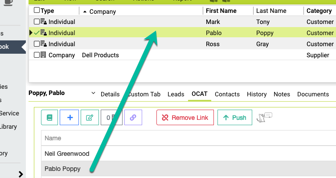Image resolution: width=336 pixels, height=178 pixels.
Task: Check the Dell Products company checkbox
Action: click(37, 55)
